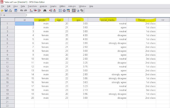Select row header 1
170x108 pixels.
pos(7,24)
